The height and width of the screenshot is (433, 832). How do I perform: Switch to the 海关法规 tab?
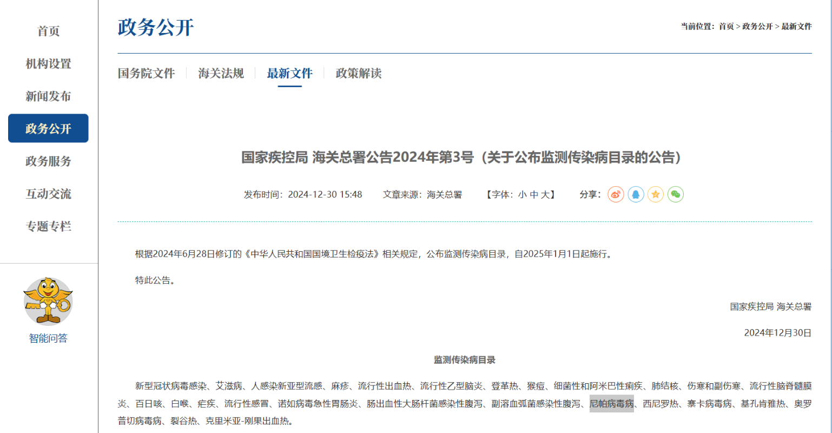click(221, 74)
